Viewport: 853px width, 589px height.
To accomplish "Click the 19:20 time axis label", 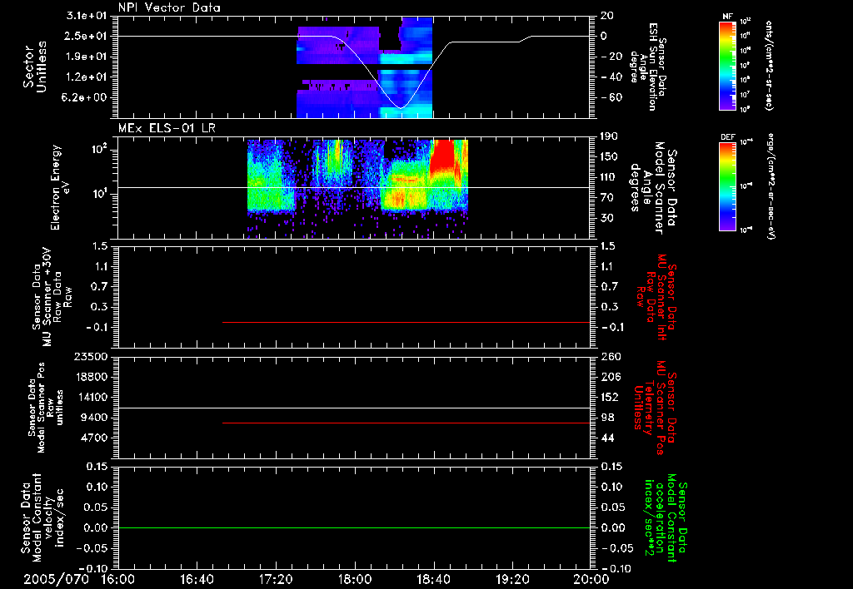I will tap(512, 579).
